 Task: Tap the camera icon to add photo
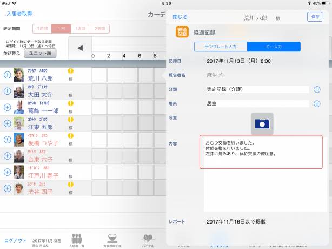click(262, 124)
